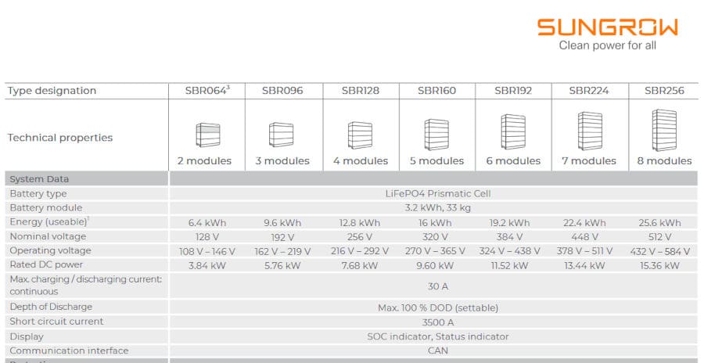This screenshot has width=704, height=363.
Task: Click the Battery module row label
Action: point(46,207)
